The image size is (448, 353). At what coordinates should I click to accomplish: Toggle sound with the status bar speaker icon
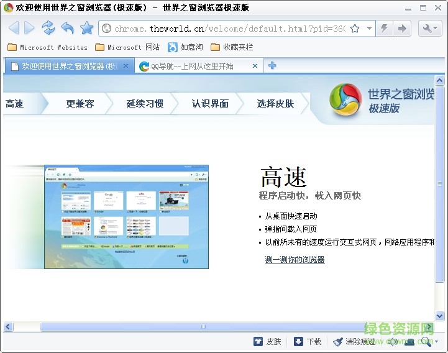pyautogui.click(x=392, y=341)
